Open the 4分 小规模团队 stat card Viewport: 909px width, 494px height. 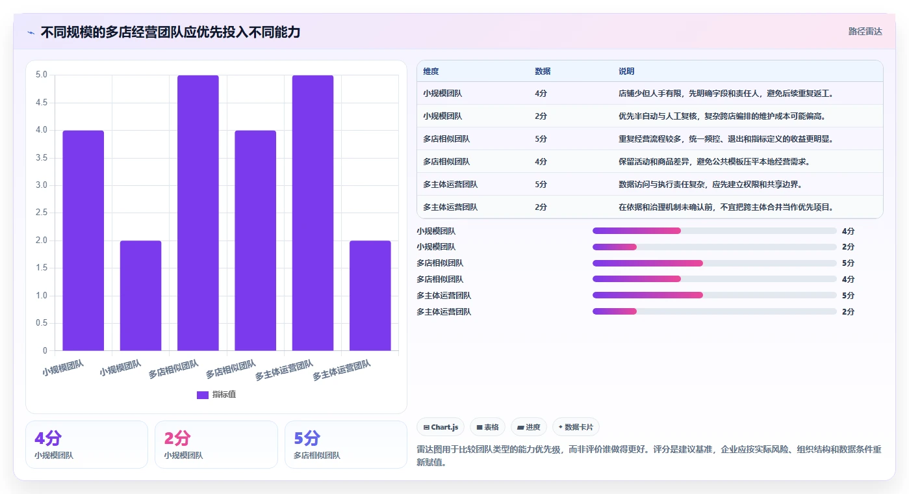87,445
